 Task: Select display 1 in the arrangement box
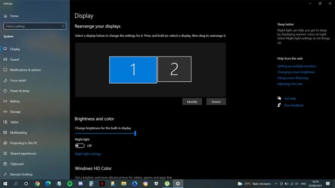[133, 70]
